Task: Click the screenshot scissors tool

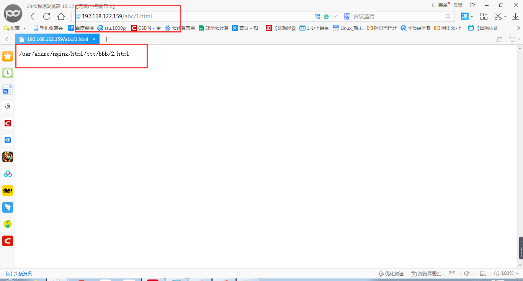Action: click(498, 16)
